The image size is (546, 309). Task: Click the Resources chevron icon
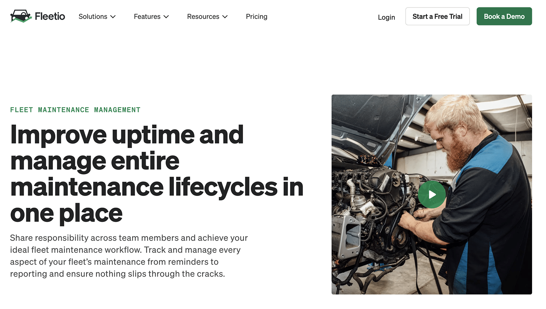tap(225, 16)
